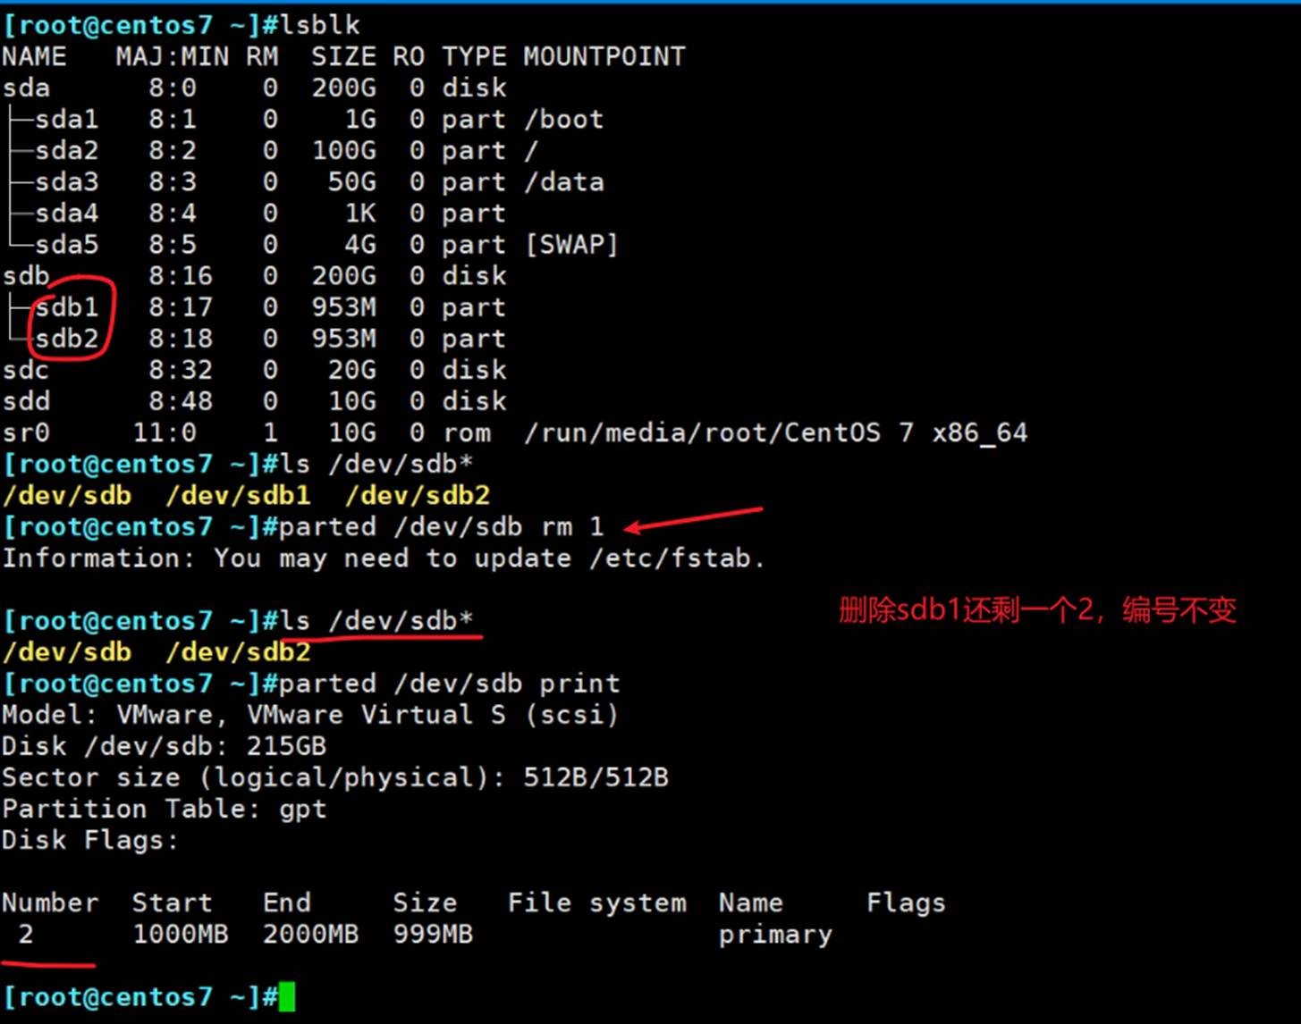Click the 'parted /dev/sdb rm 1' command text
The width and height of the screenshot is (1301, 1024).
tap(441, 527)
